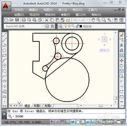Expand the redo history dropdown arrow
The image size is (127, 126).
click(88, 20)
